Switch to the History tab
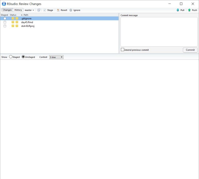 coord(18,10)
